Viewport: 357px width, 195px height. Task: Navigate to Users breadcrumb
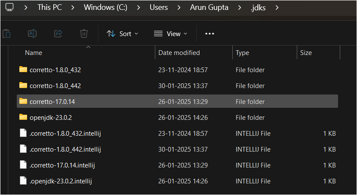[x=159, y=7]
